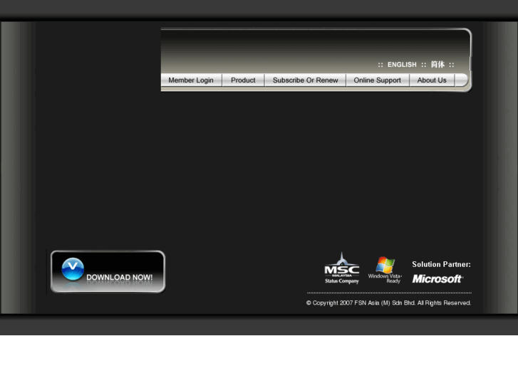Click the Copyright 2007 FSN Asia text
Screen dimensions: 518x388
(x=388, y=303)
